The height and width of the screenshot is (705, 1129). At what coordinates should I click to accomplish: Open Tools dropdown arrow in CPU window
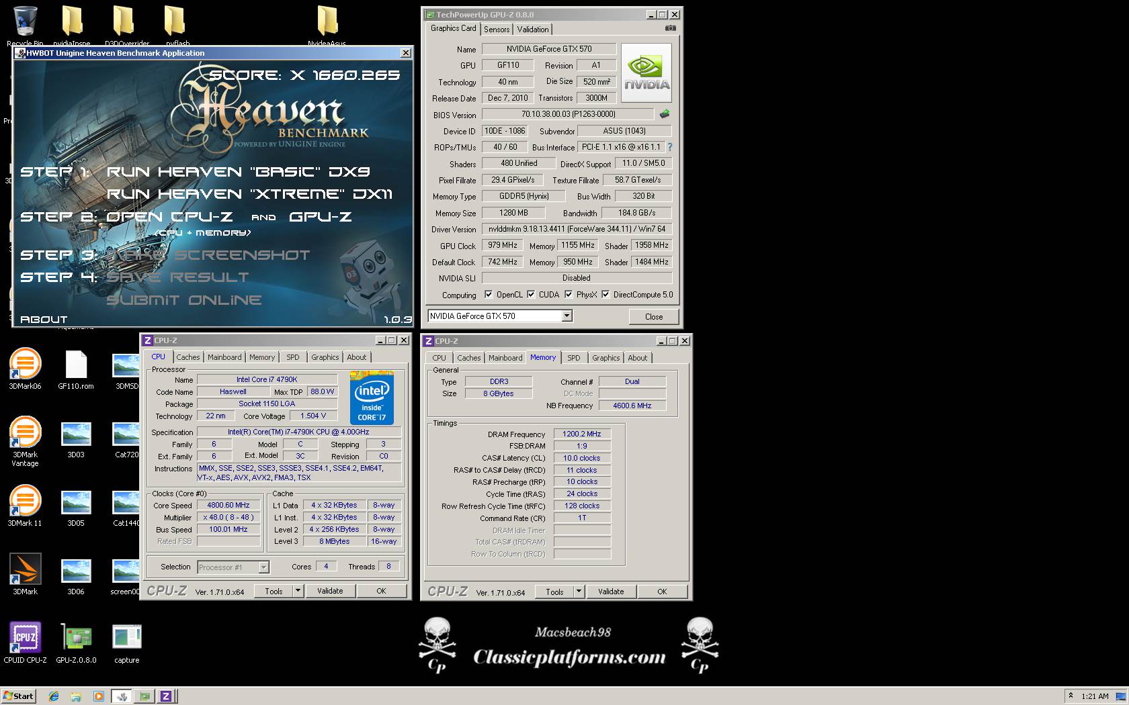tap(298, 591)
